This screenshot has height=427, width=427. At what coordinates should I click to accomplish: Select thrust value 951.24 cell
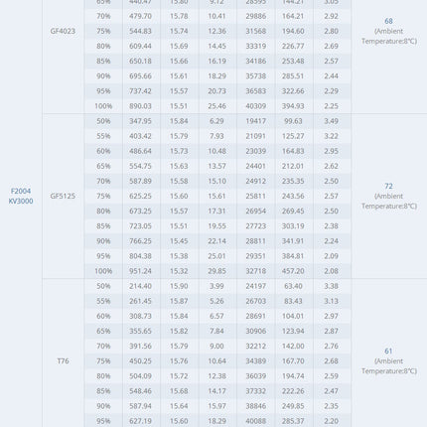(x=141, y=271)
